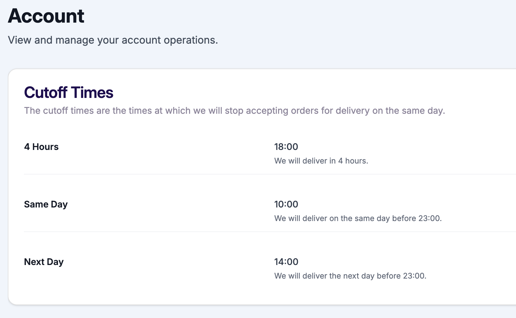Screen dimensions: 516x318
Task: Click the word 'operations' in the page subtitle
Action: tap(190, 40)
